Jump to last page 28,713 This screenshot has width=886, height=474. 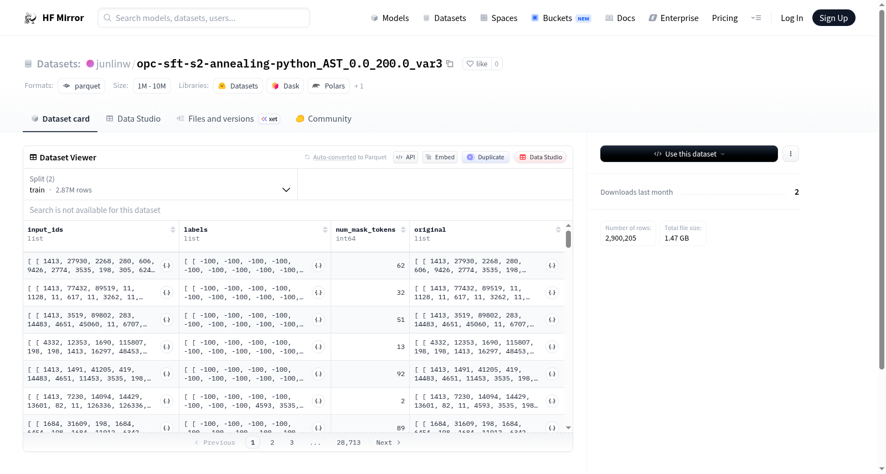[x=349, y=442]
